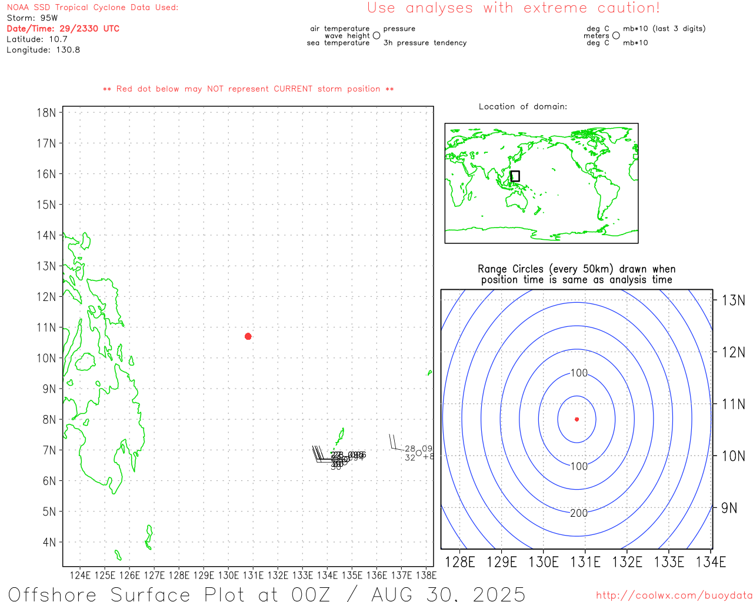753x602 pixels.
Task: Click the legend circle beside 'wave height'
Action: pyautogui.click(x=376, y=36)
